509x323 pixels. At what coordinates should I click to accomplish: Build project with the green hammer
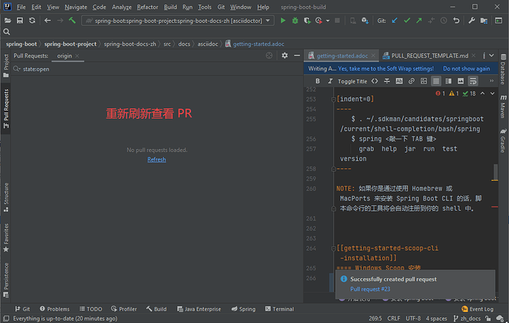72,21
